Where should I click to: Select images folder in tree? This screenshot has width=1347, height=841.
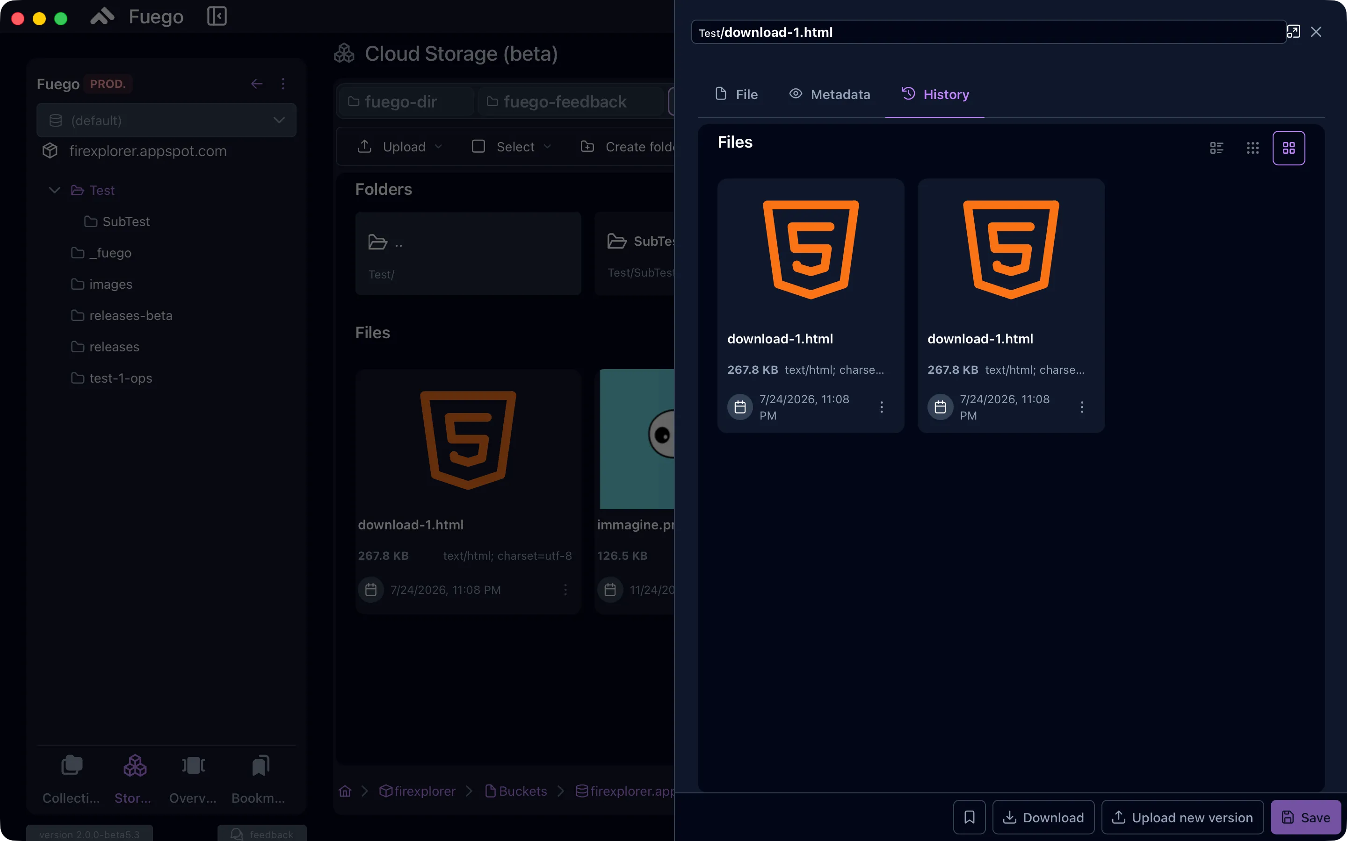coord(101,284)
